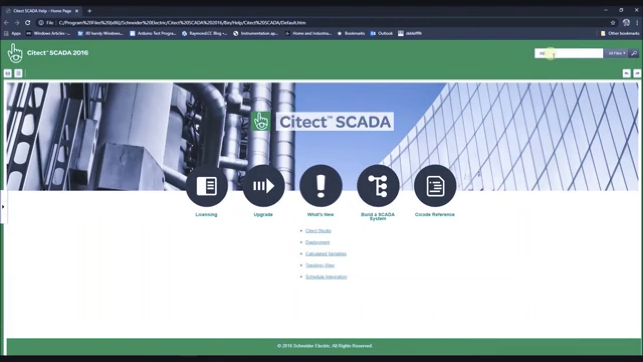The height and width of the screenshot is (362, 643).
Task: Open the Cicode Reference document icon
Action: click(435, 186)
